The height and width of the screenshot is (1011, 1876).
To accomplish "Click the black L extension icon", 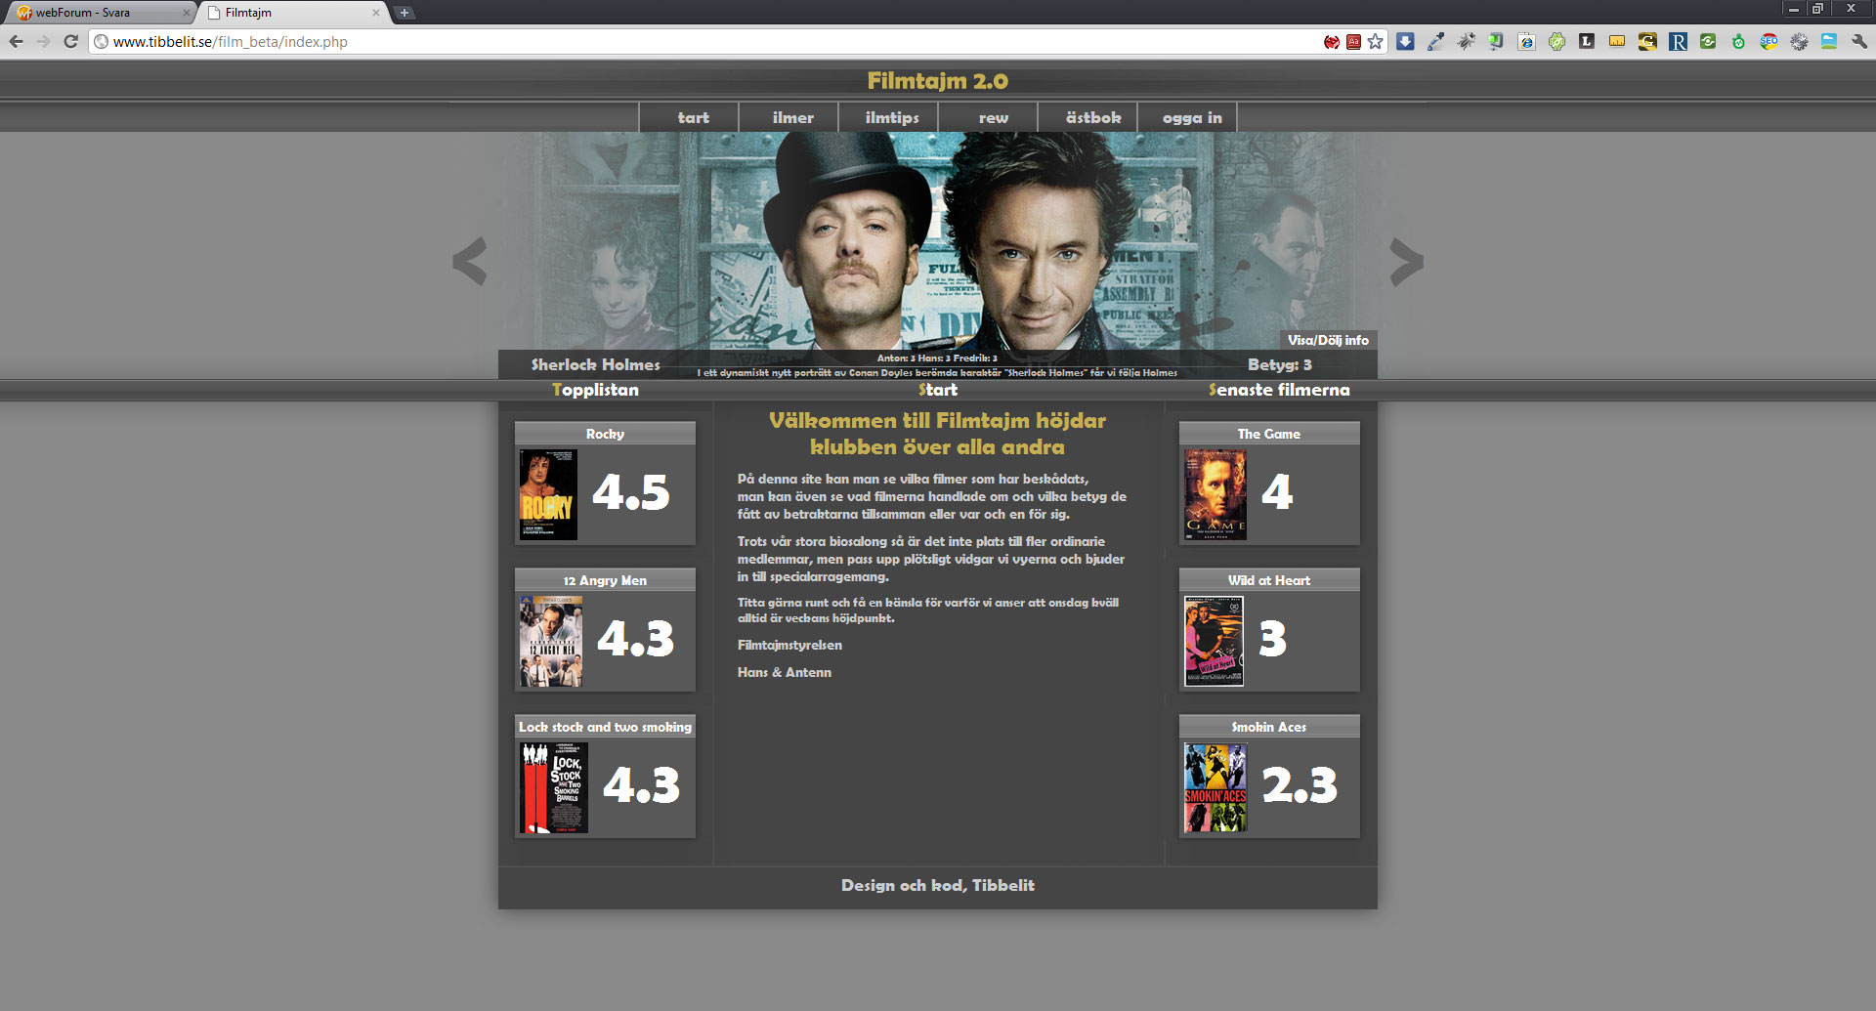I will [1587, 42].
